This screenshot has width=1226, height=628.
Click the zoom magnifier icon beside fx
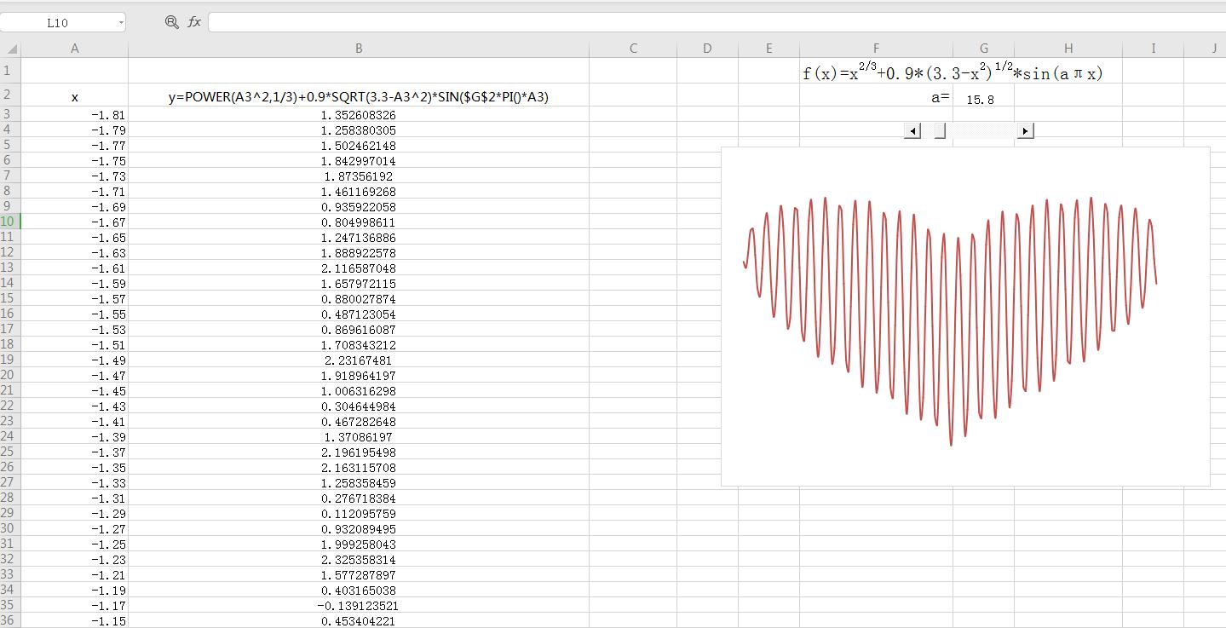pos(172,22)
